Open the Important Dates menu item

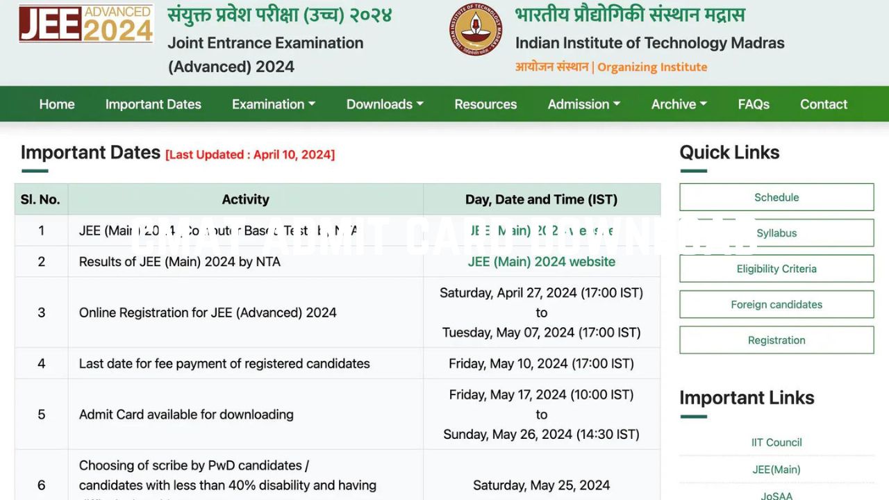[x=153, y=104]
